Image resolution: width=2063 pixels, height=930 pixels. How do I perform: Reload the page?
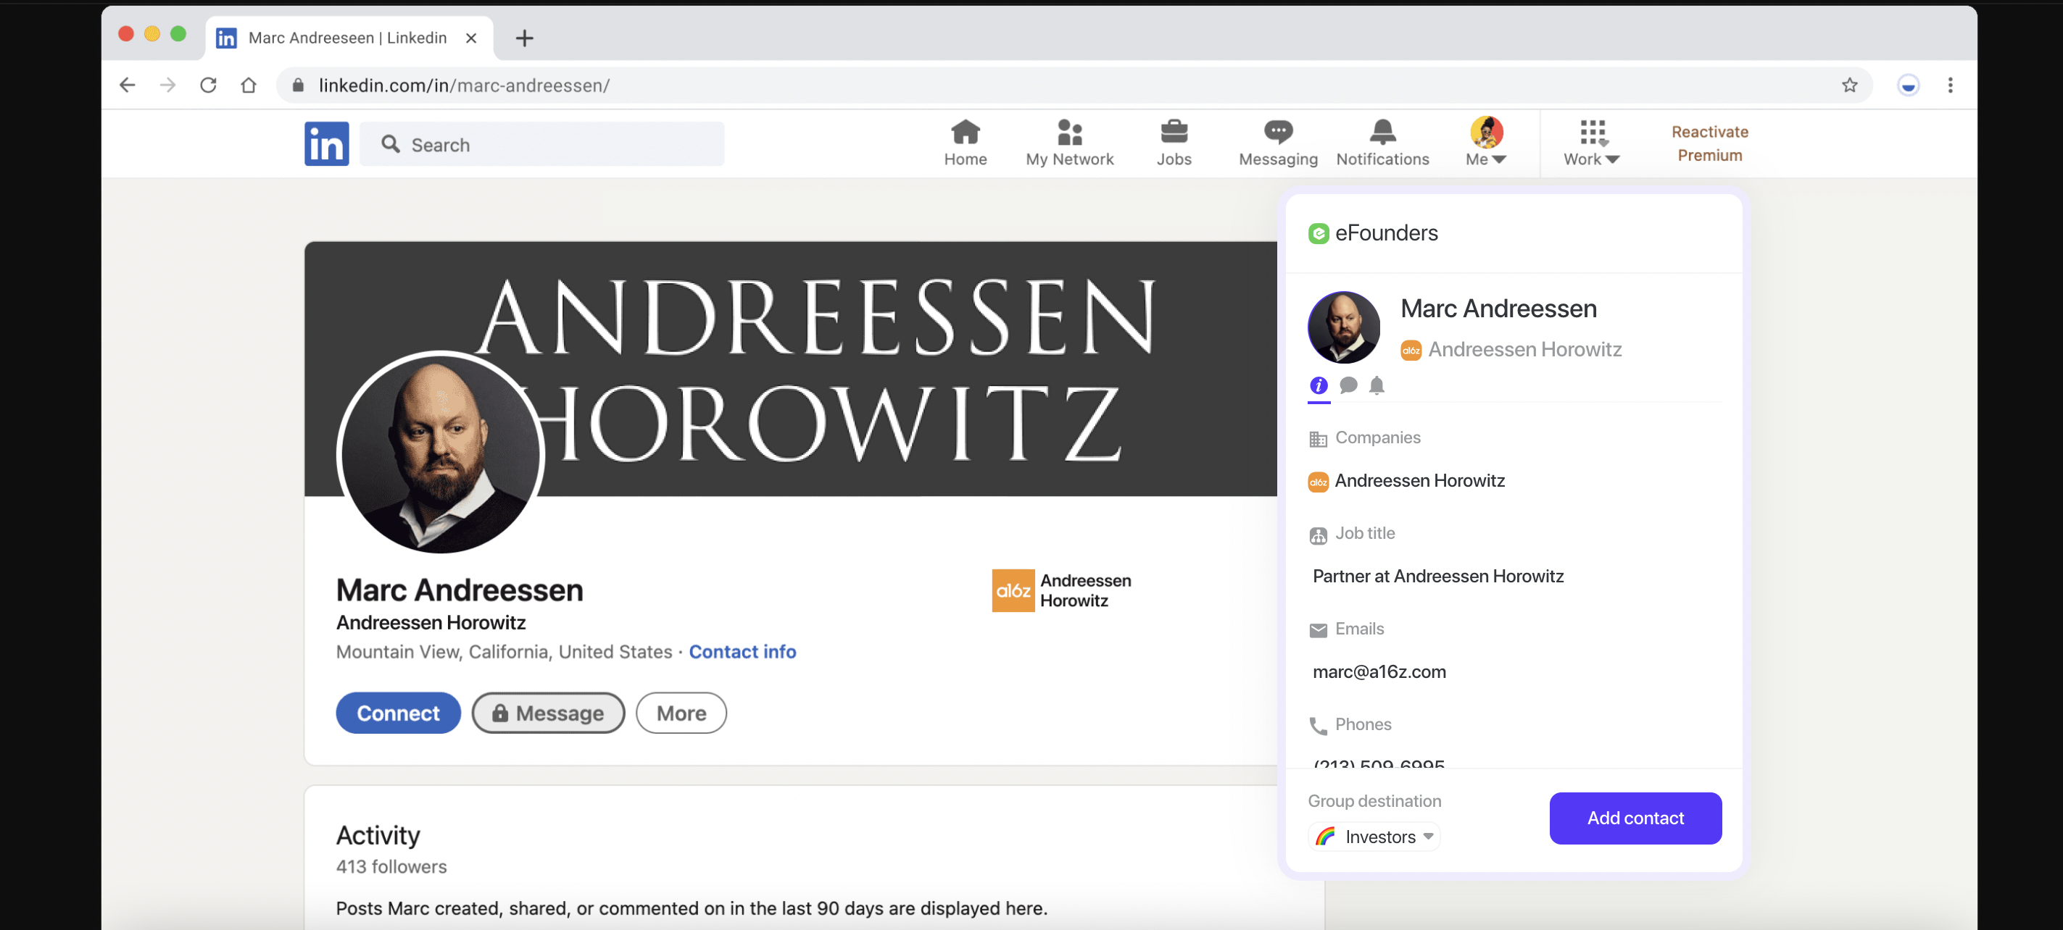[208, 85]
